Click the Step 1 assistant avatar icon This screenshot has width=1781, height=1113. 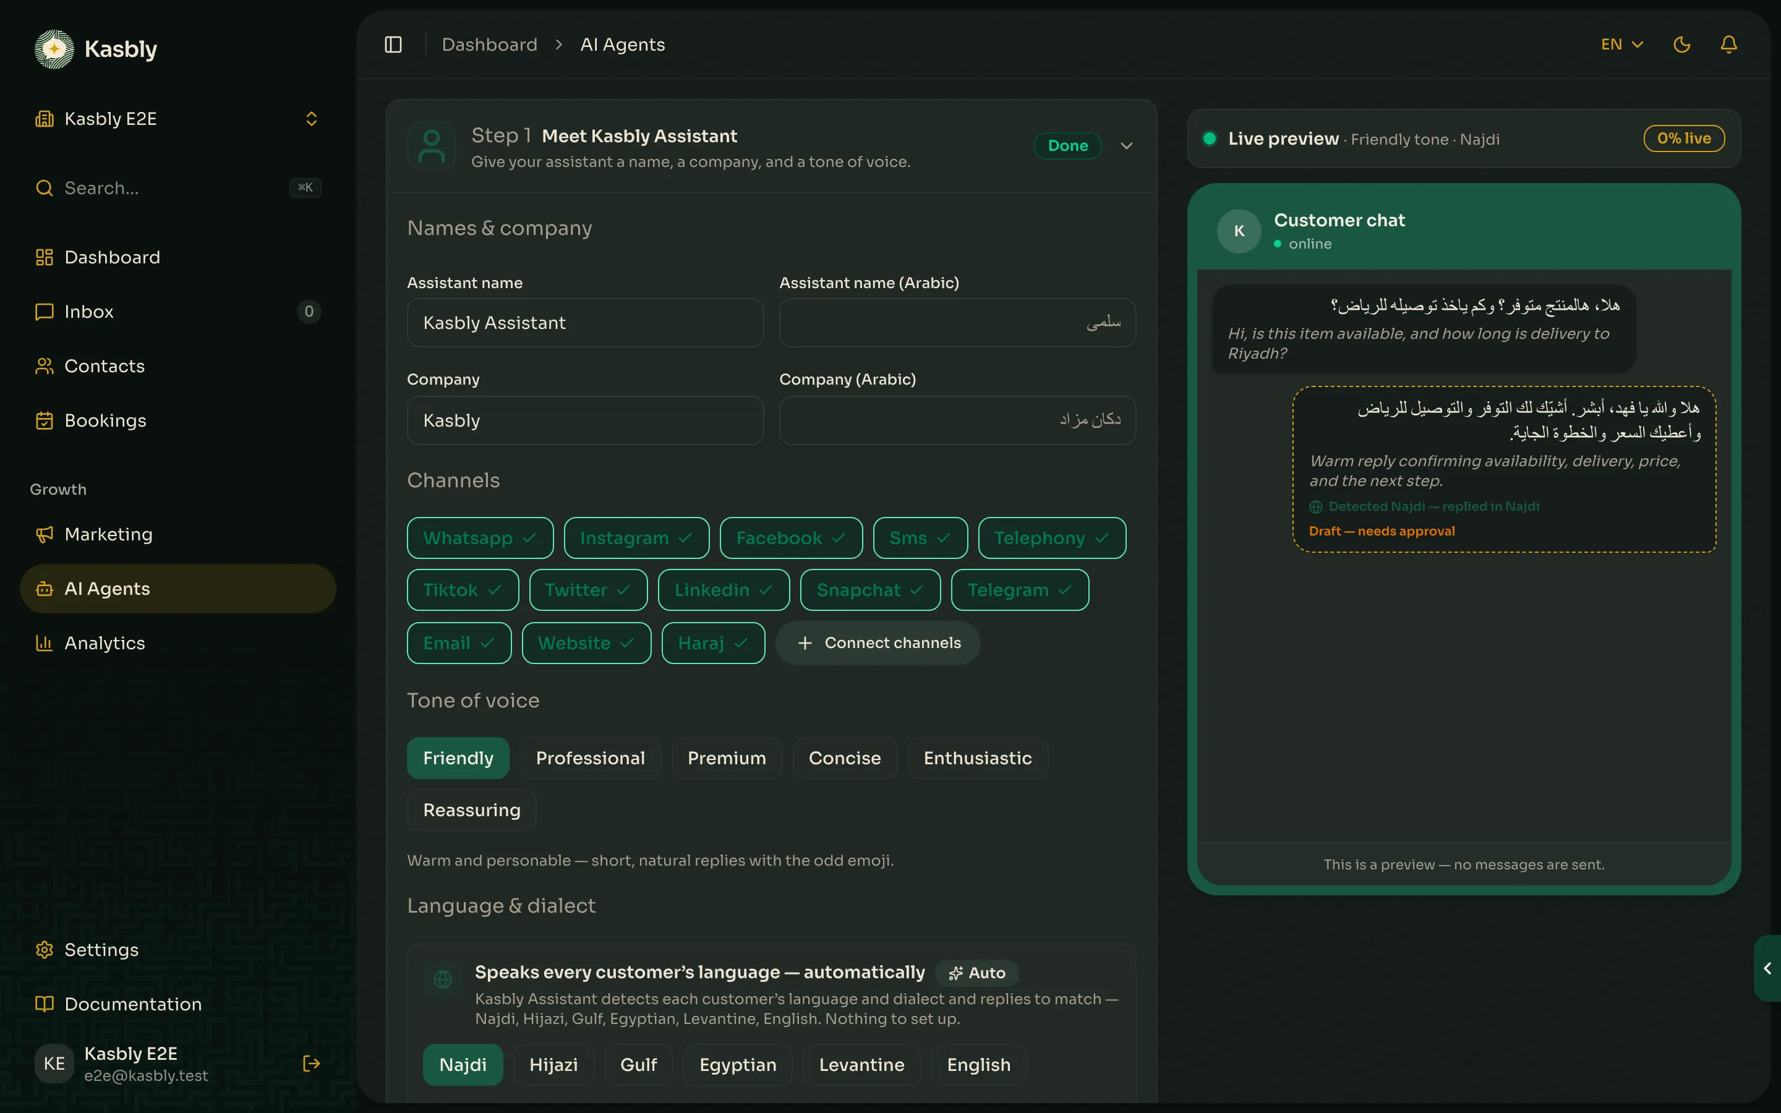point(431,146)
